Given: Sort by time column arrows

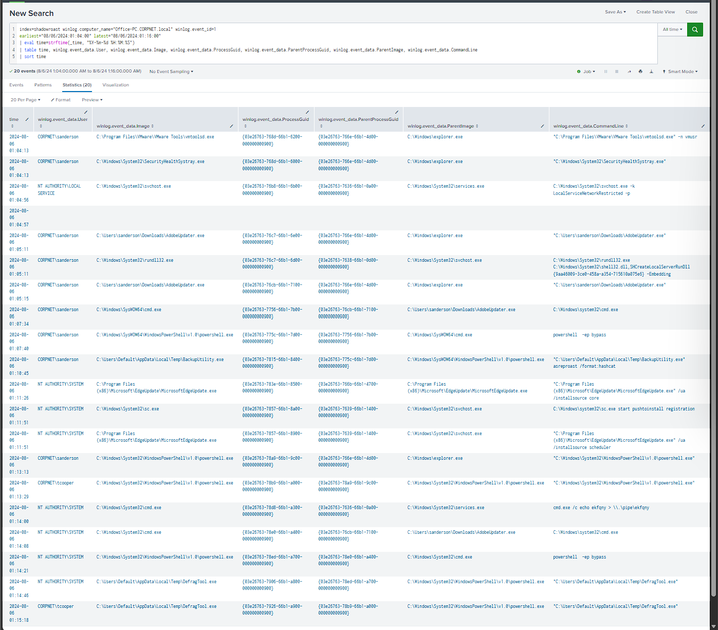Looking at the screenshot, I should (x=12, y=126).
